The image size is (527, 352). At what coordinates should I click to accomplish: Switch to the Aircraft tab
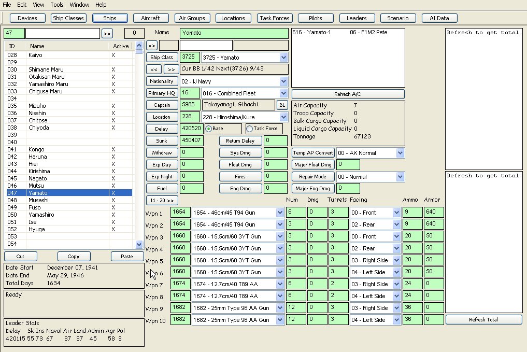click(x=150, y=18)
